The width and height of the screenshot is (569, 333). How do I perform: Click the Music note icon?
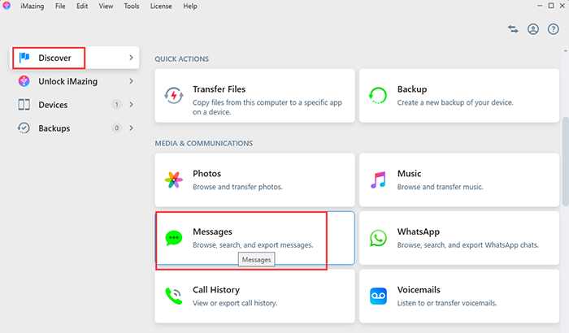(378, 180)
